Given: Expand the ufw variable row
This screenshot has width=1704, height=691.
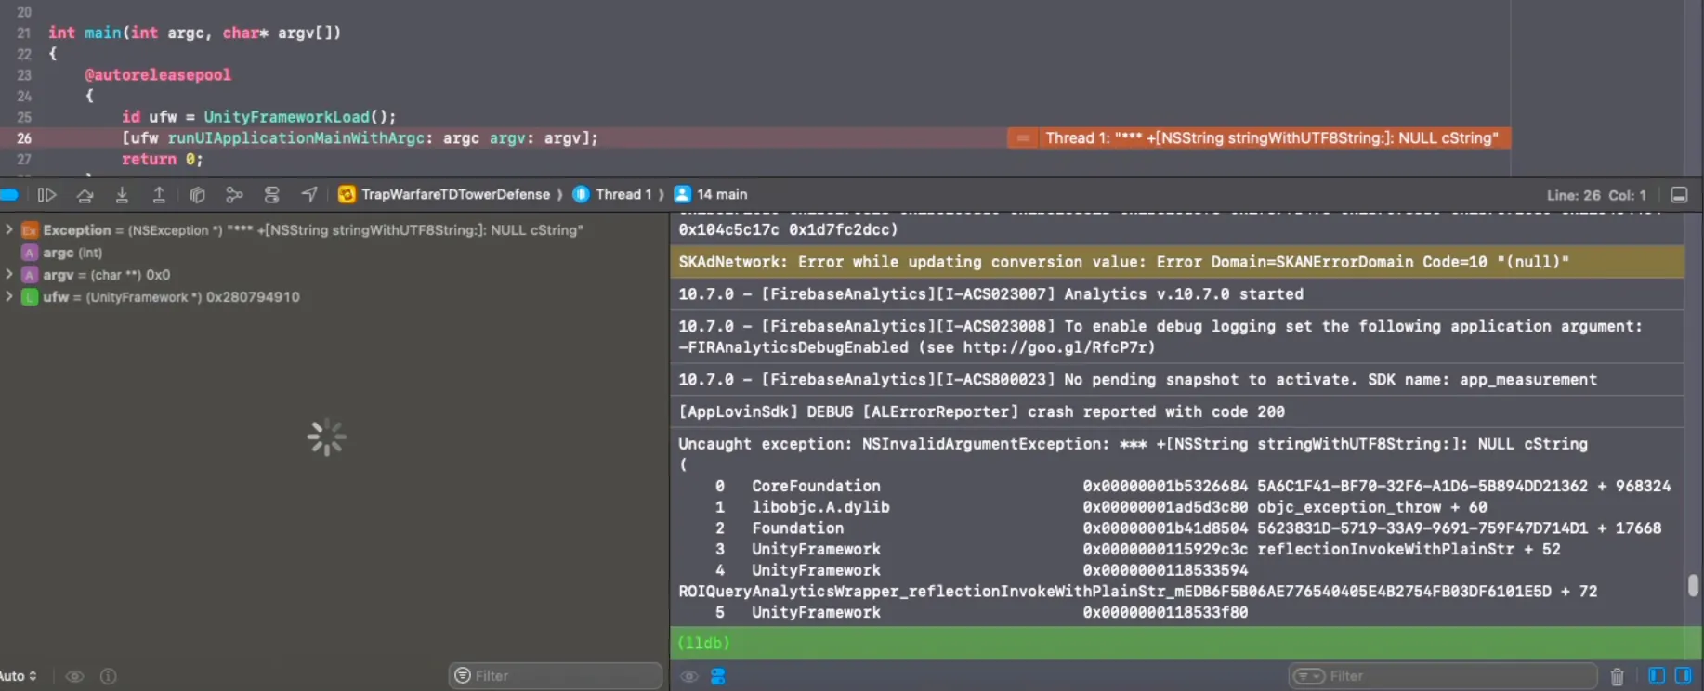Looking at the screenshot, I should [9, 296].
